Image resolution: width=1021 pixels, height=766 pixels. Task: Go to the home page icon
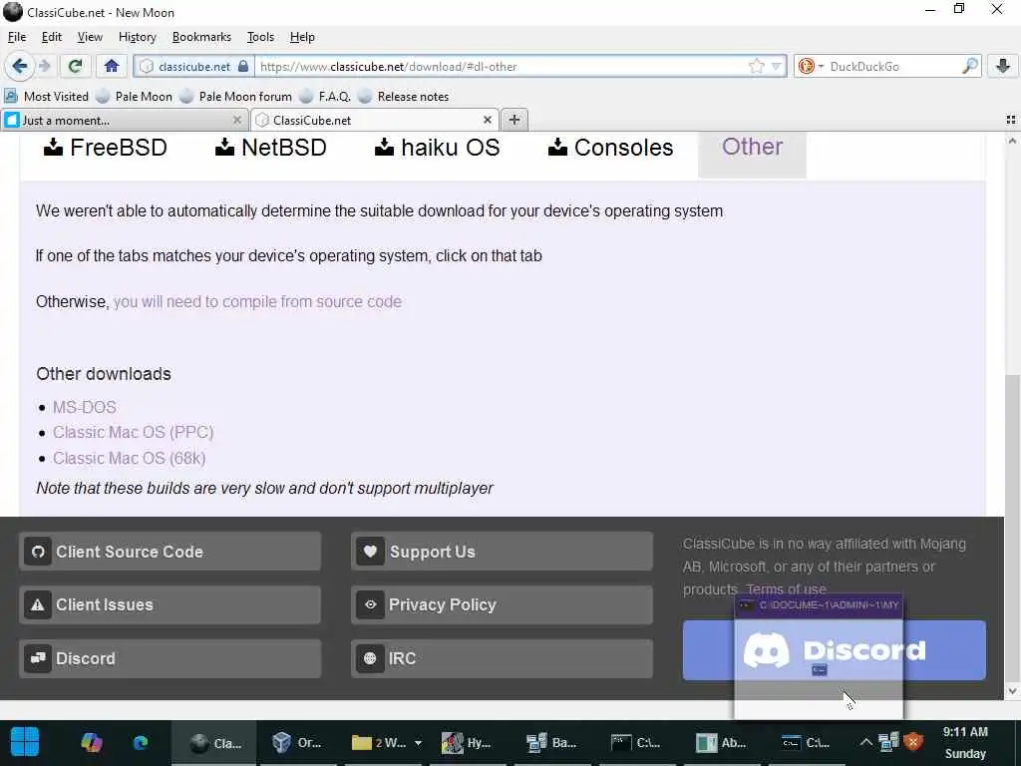(112, 66)
